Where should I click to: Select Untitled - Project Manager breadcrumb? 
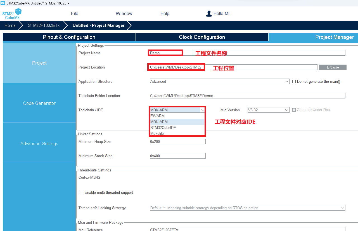coord(99,25)
